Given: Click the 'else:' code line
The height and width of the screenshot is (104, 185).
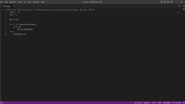Looking at the screenshot, I should pyautogui.click(x=12, y=32).
